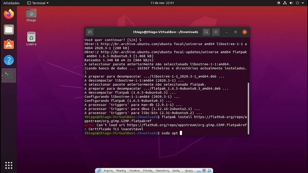Click 'A processar triggers para man-db' line
This screenshot has height=173, width=308.
133,105
